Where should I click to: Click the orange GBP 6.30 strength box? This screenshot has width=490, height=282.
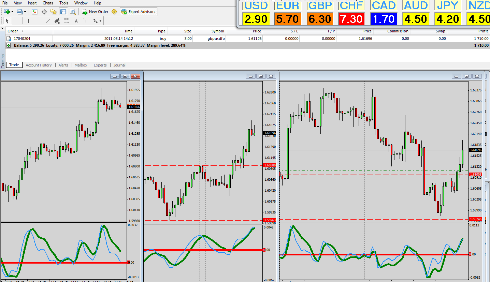[320, 19]
